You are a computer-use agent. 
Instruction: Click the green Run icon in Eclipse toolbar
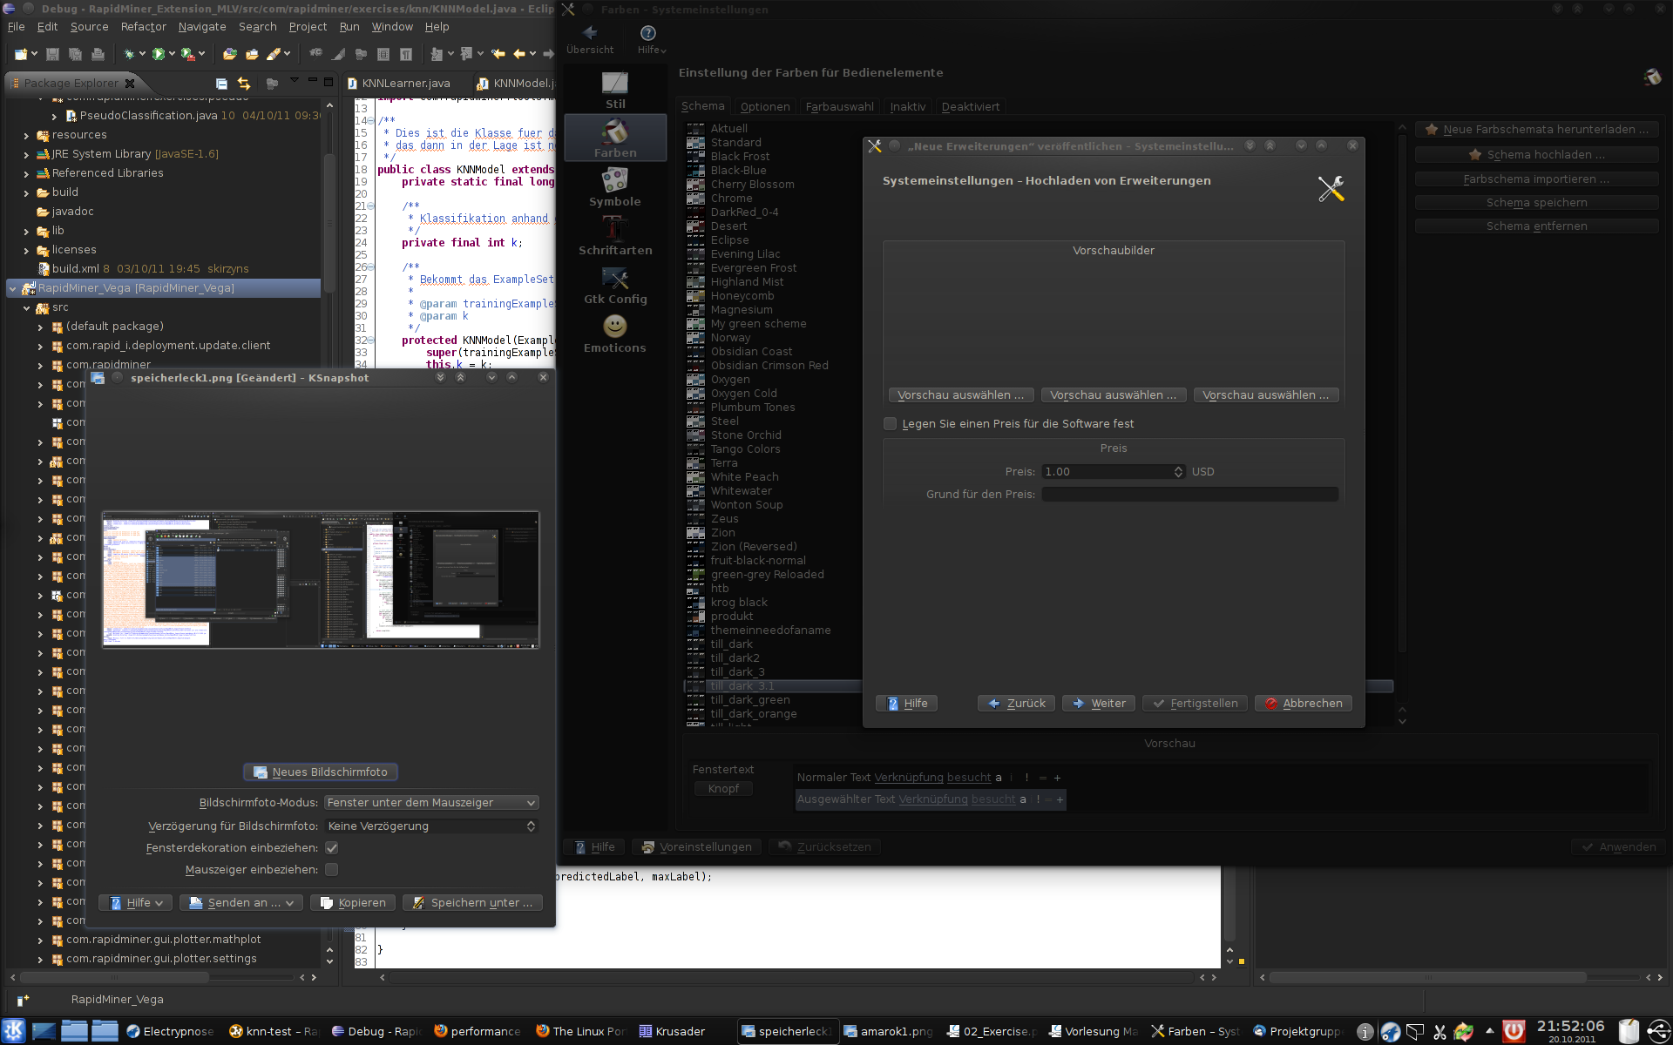[159, 54]
